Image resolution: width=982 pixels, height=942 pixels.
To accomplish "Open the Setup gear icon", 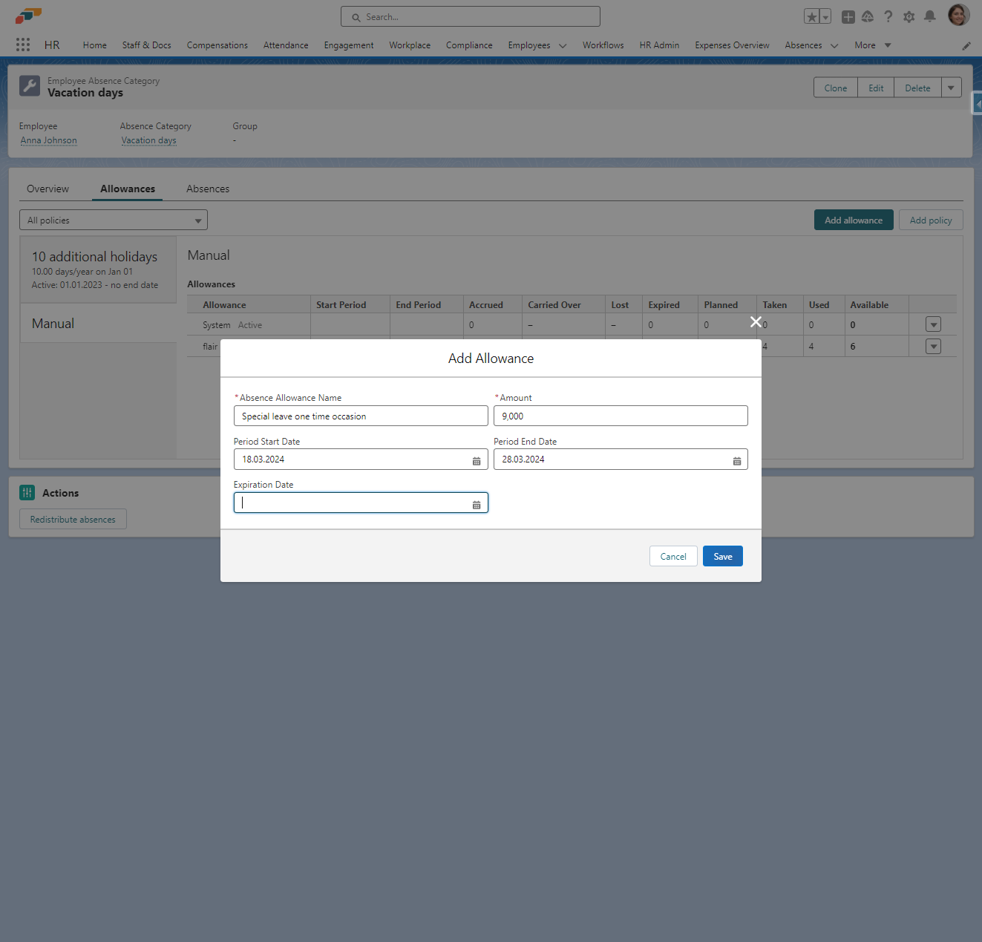I will pyautogui.click(x=909, y=17).
